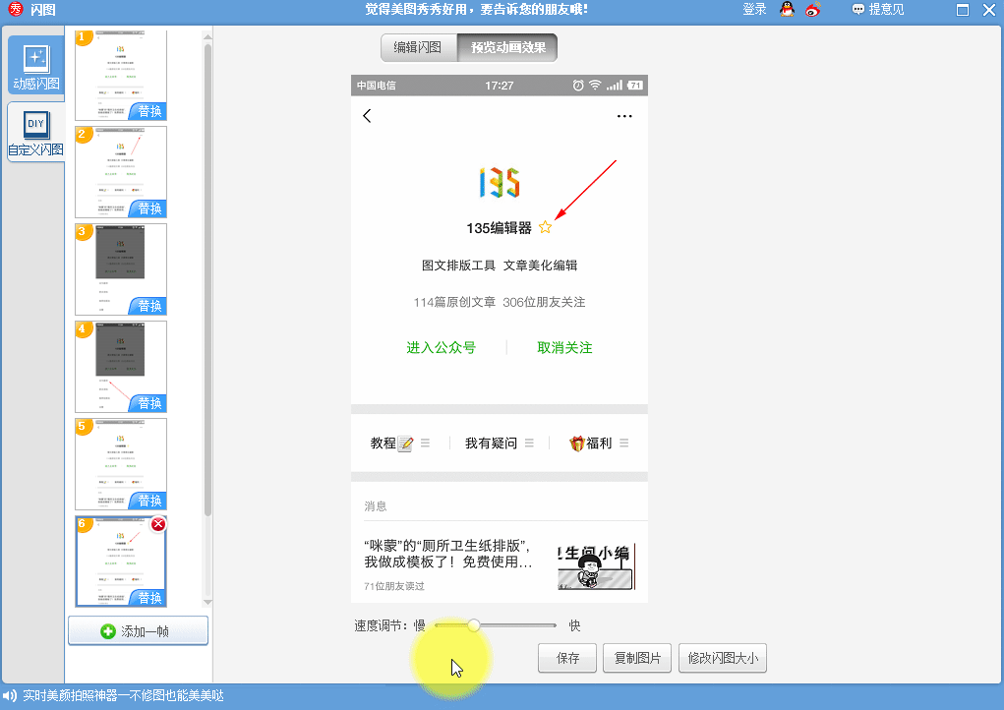Click 福利 gift item in the preview
This screenshot has width=1004, height=710.
(598, 444)
